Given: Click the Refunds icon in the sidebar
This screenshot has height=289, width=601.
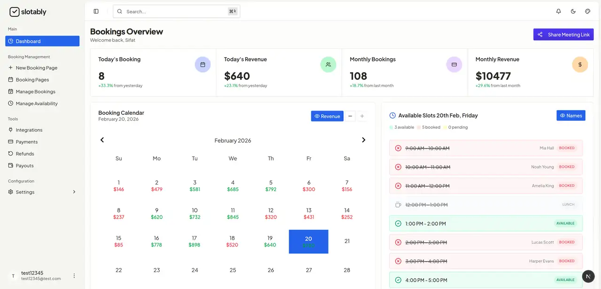Looking at the screenshot, I should tap(10, 153).
